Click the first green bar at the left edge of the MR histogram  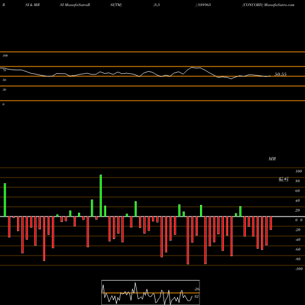[x=5, y=200]
